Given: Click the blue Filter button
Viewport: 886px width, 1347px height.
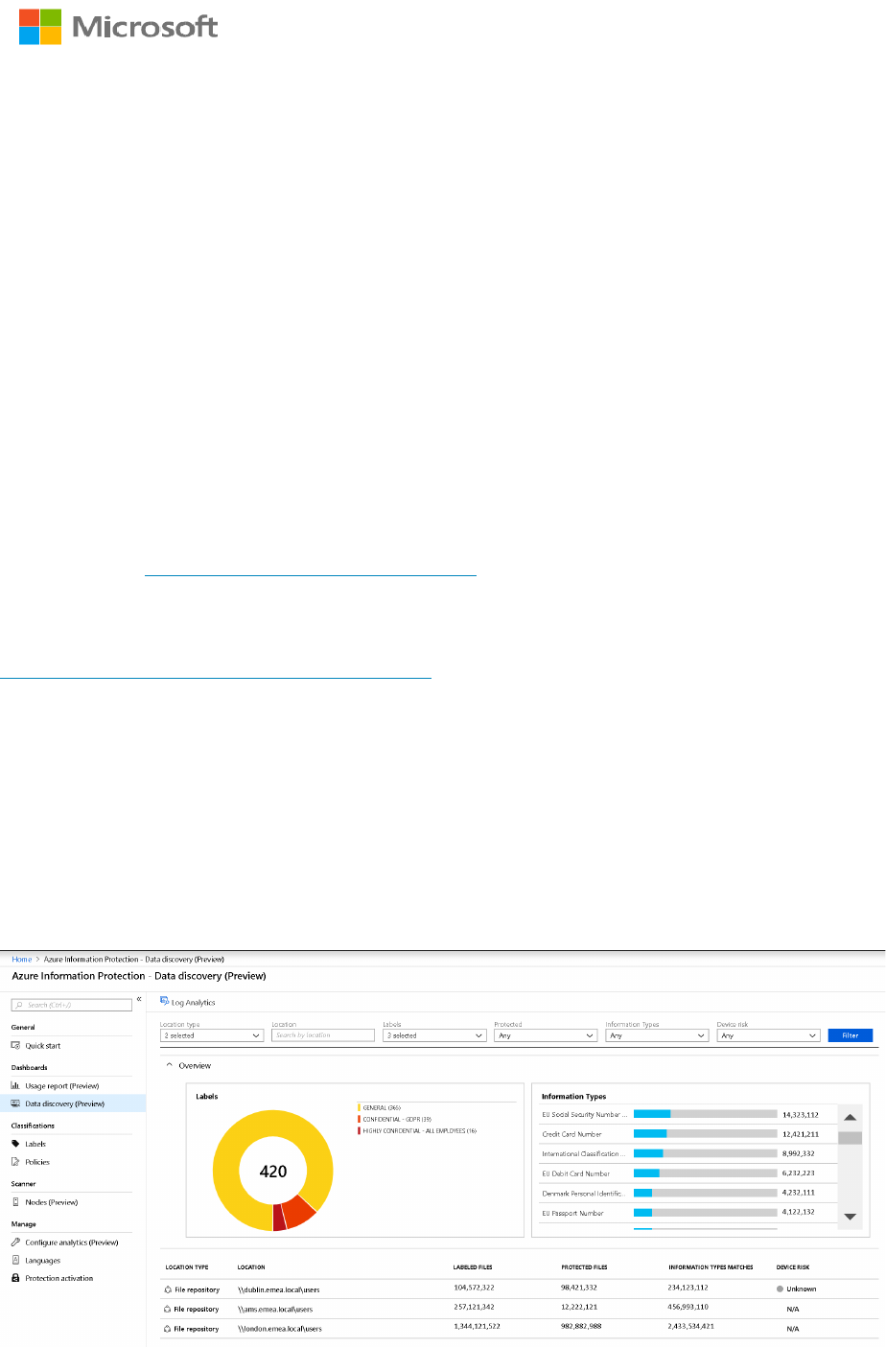Looking at the screenshot, I should tap(851, 1035).
